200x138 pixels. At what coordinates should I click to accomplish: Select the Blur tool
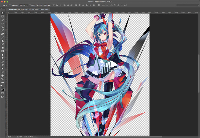2,55
